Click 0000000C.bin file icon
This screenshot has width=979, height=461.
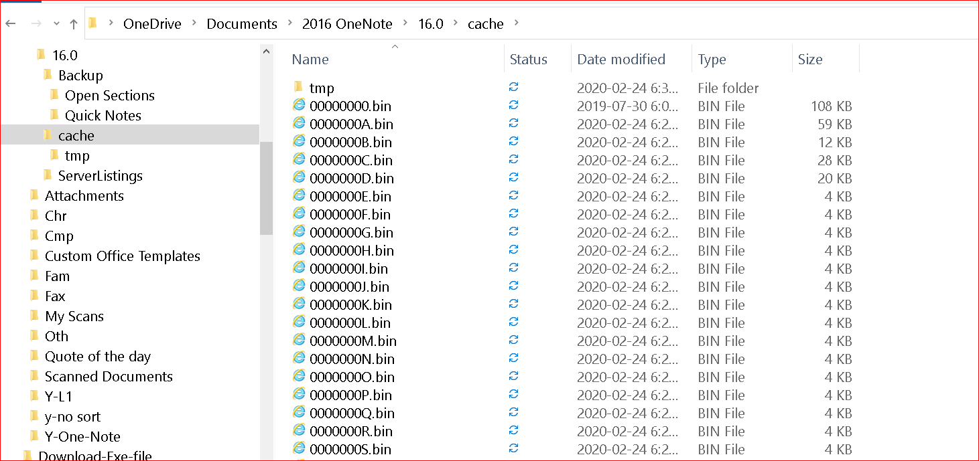[299, 159]
